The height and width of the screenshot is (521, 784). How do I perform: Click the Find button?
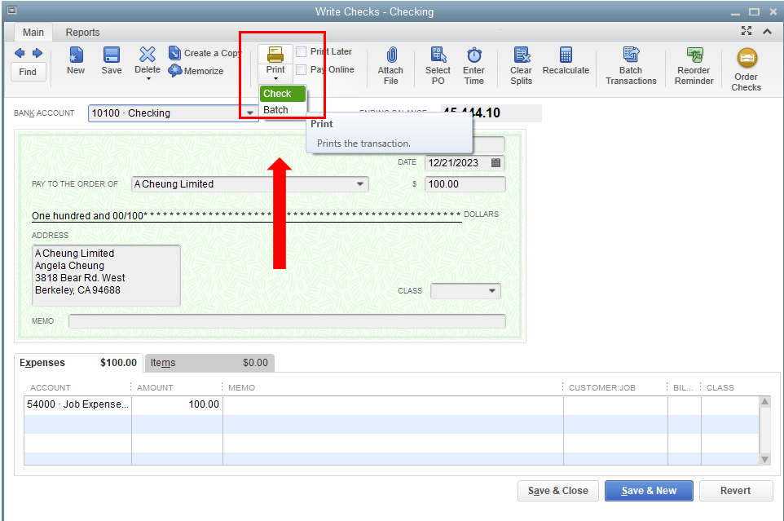28,72
